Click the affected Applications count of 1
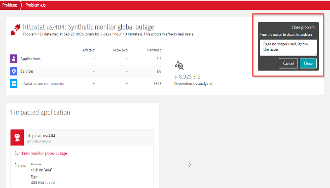The width and height of the screenshot is (330, 188). 94,59
